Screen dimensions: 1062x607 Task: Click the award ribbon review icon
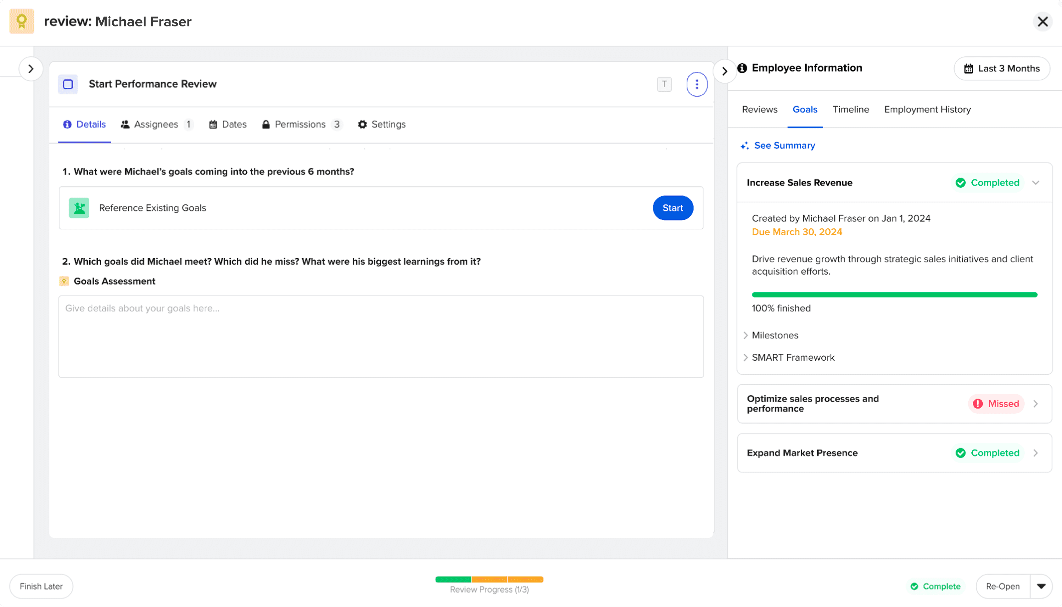(22, 21)
